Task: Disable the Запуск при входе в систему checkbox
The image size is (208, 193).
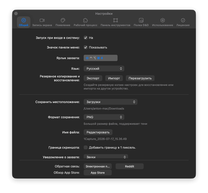Action: pyautogui.click(x=86, y=38)
